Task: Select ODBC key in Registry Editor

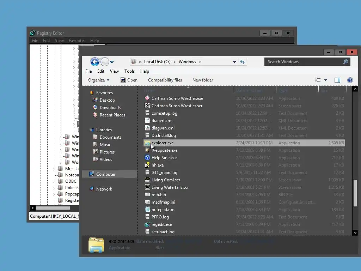Action: tap(71, 181)
